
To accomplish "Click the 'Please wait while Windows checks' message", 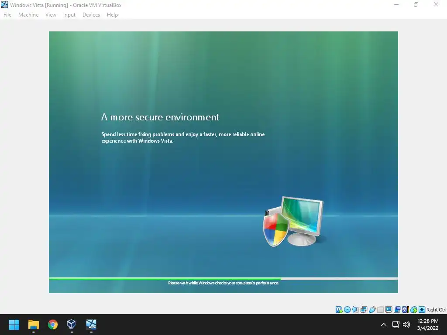I will pyautogui.click(x=223, y=283).
